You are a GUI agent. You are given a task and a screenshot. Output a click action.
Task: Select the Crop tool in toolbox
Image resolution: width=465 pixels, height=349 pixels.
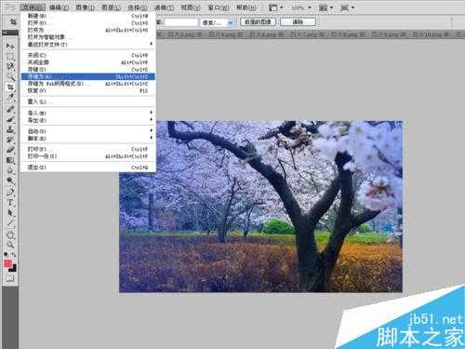(x=10, y=87)
